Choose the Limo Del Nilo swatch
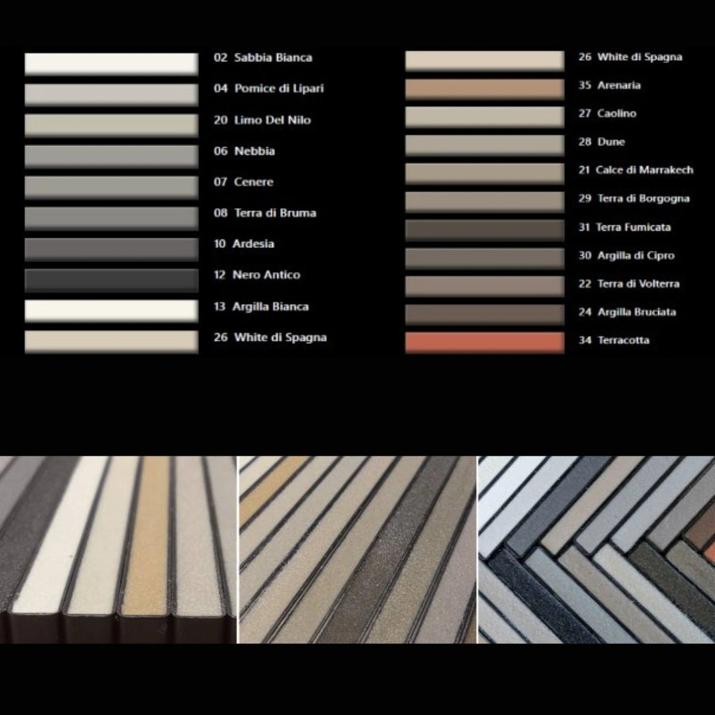 pyautogui.click(x=111, y=125)
